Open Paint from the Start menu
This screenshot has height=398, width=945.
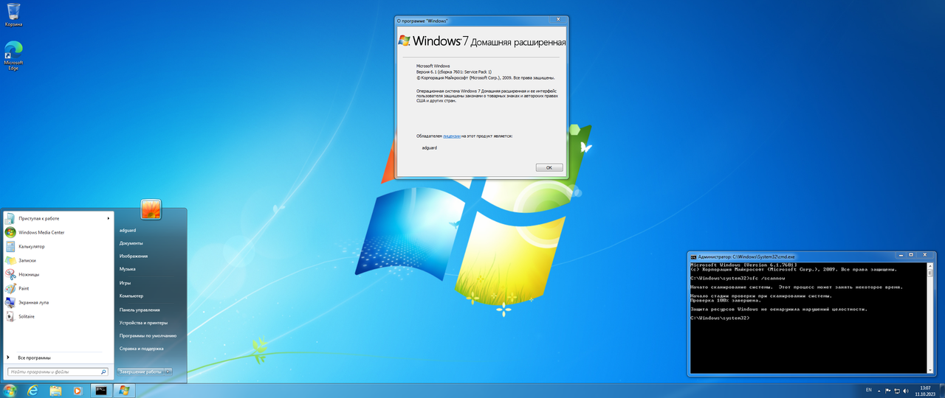point(58,288)
